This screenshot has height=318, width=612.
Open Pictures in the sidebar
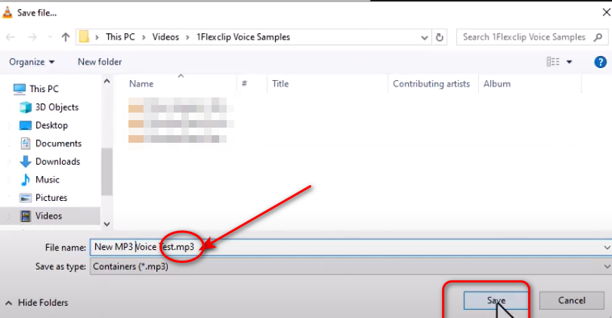coord(51,198)
